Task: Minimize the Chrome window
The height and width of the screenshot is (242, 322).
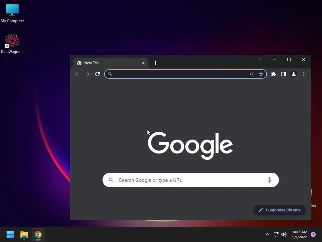Action: coord(275,60)
